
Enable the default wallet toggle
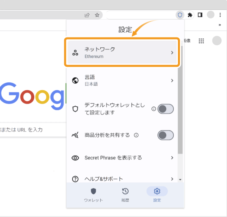click(166, 109)
